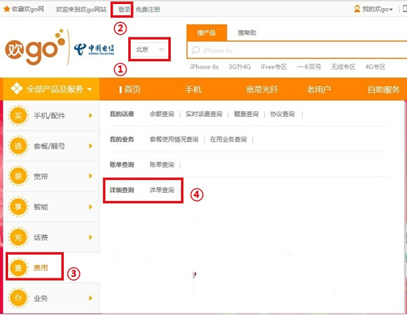Click the 实时话费查询 link
This screenshot has width=407, height=315.
click(203, 114)
